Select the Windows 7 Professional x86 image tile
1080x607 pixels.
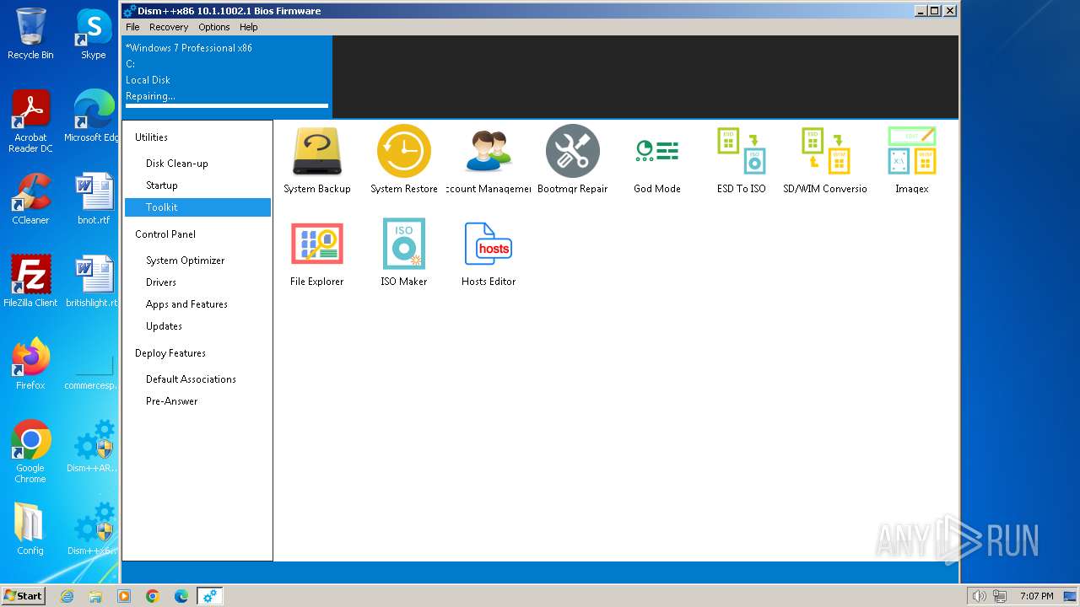pos(227,77)
